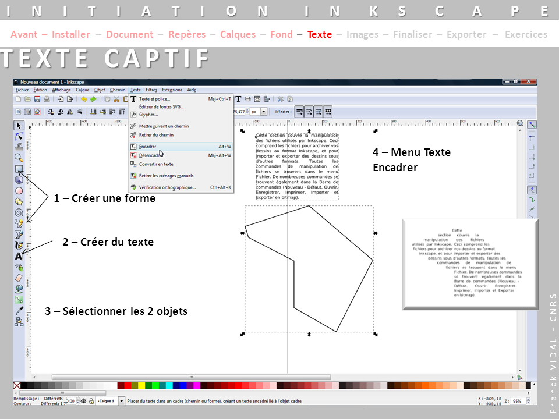Open the Fond section link
559x419 pixels.
click(281, 34)
